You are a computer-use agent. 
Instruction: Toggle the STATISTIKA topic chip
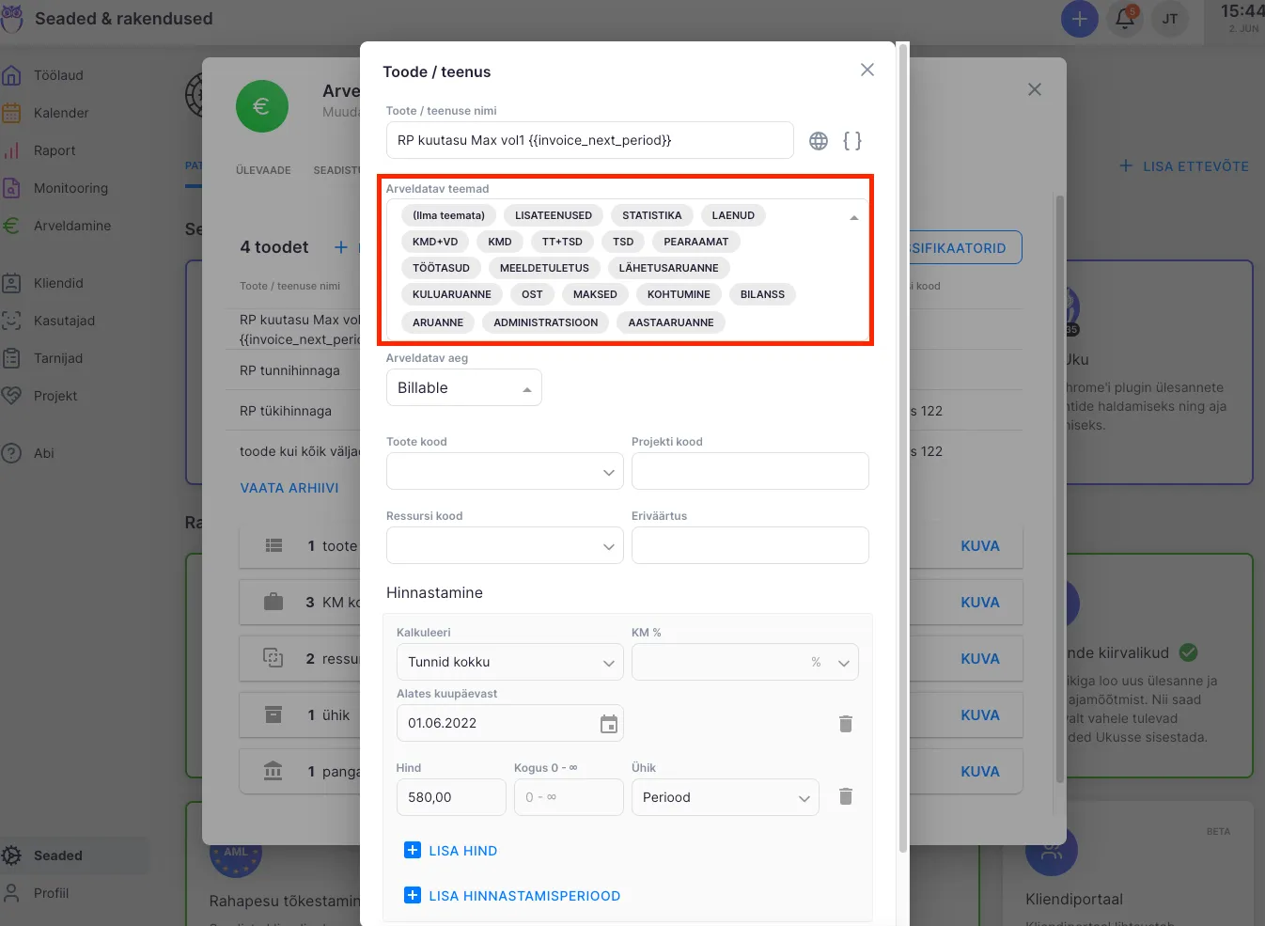(x=651, y=215)
